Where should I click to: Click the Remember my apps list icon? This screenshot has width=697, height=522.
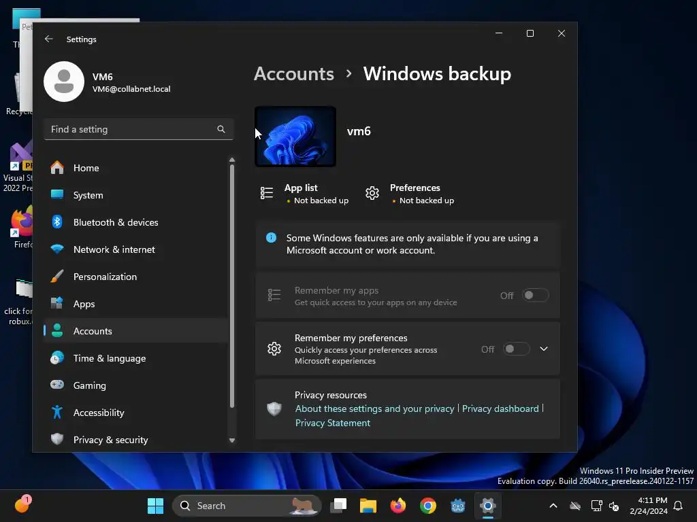274,295
